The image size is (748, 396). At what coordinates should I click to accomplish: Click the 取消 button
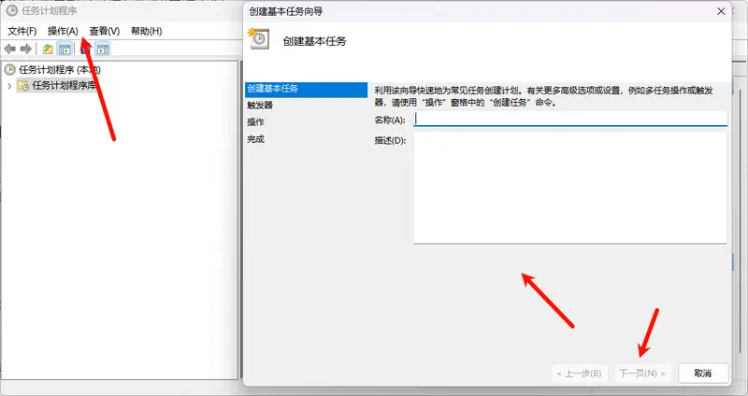point(703,373)
